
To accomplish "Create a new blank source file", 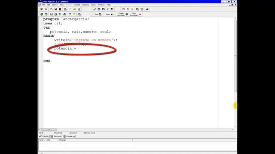I will [51, 9].
